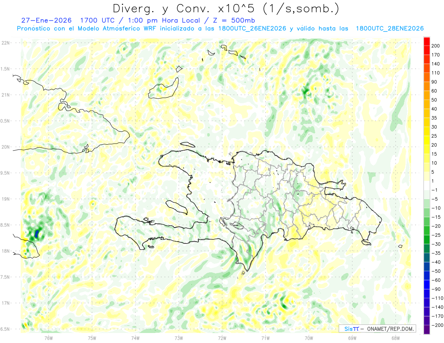Click the '75W' longitude label
This screenshot has width=444, height=343.
92,338
